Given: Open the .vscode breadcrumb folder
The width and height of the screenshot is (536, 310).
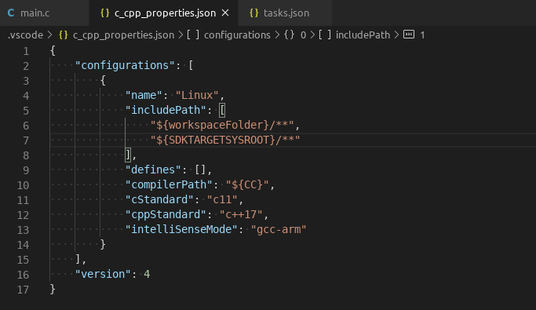Looking at the screenshot, I should point(25,35).
